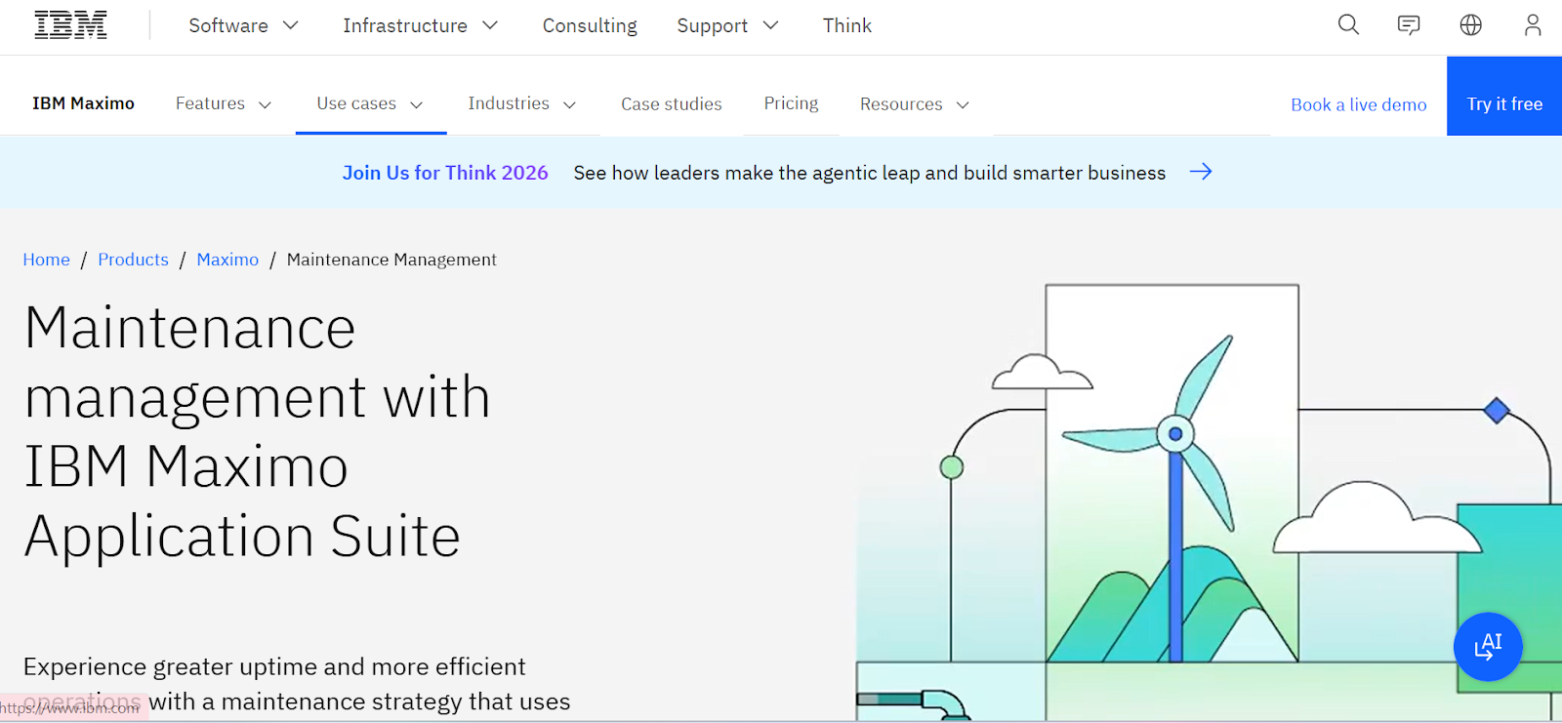1562x723 pixels.
Task: Expand the Resources dropdown
Action: 915,103
